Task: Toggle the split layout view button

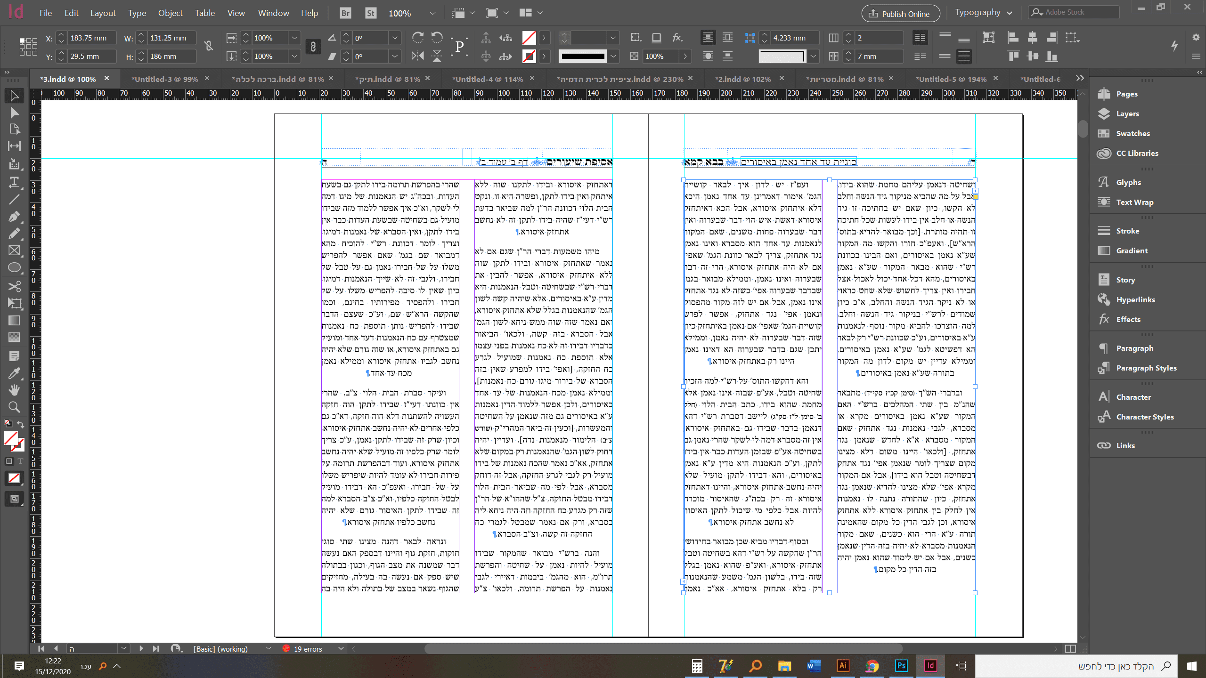Action: coord(1070,649)
